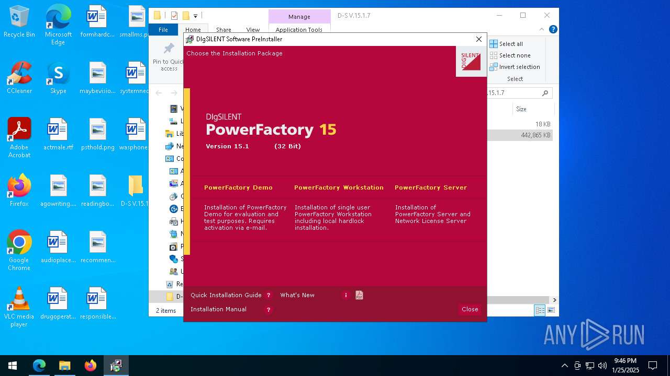Switch to the Share ribbon tab
This screenshot has width=670, height=376.
click(224, 30)
